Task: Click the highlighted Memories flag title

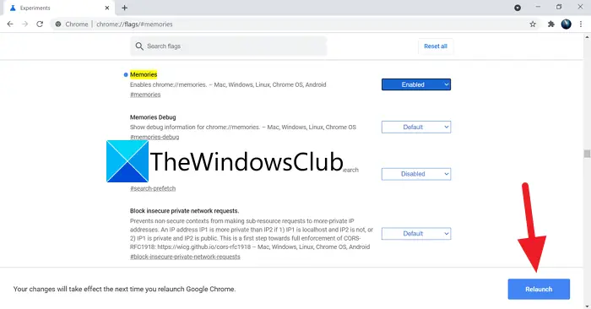Action: (144, 74)
